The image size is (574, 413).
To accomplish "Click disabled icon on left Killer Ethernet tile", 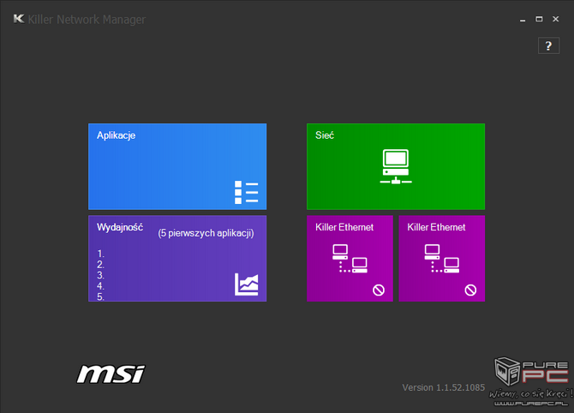I will pos(379,290).
